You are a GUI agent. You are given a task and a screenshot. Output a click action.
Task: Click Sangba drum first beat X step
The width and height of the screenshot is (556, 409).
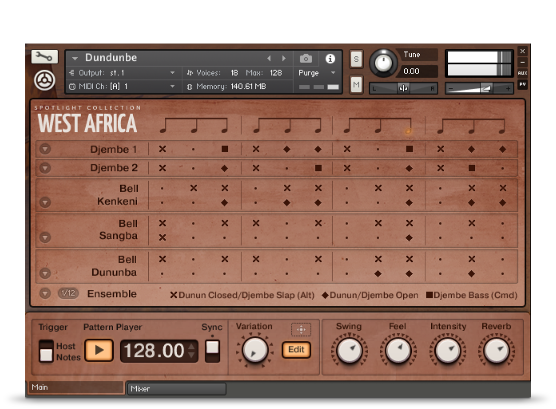tap(162, 237)
